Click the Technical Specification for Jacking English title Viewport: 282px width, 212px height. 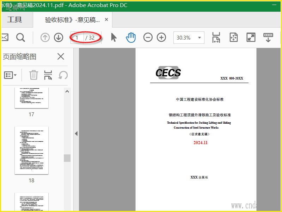point(199,125)
